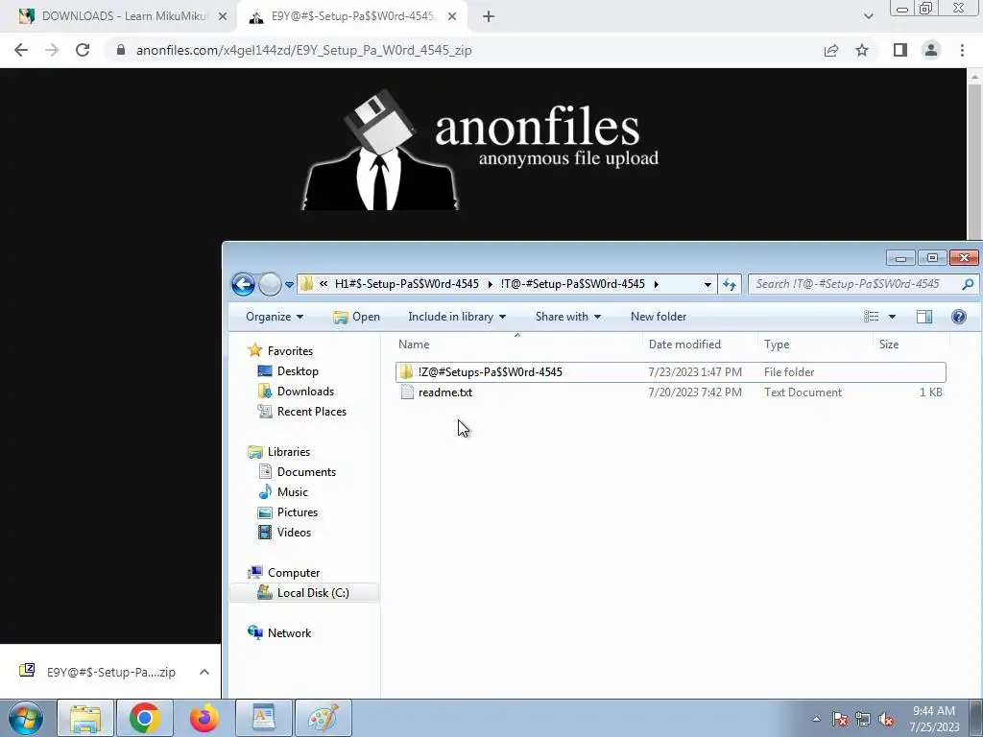Image resolution: width=983 pixels, height=737 pixels.
Task: Sort by Name column header
Action: point(519,345)
